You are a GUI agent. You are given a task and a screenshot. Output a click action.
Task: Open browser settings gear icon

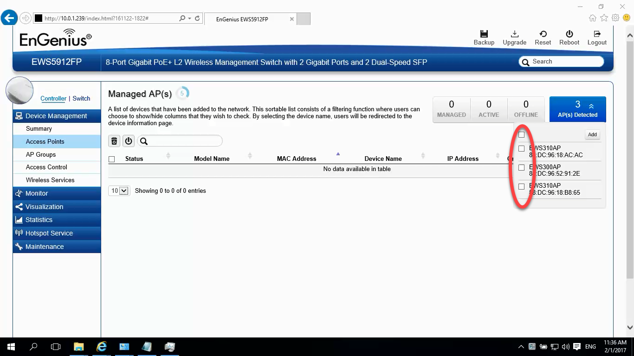615,18
